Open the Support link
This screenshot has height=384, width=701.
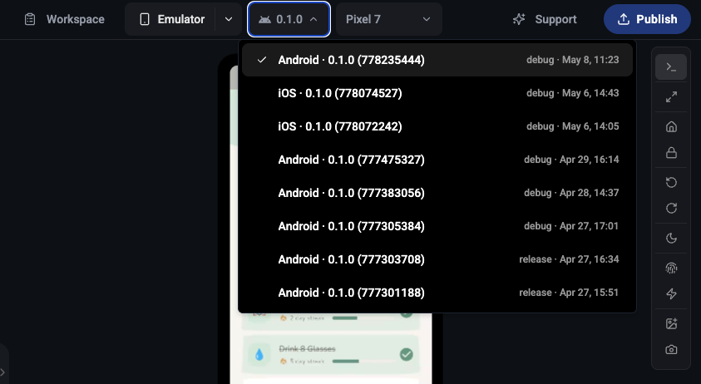tap(545, 19)
